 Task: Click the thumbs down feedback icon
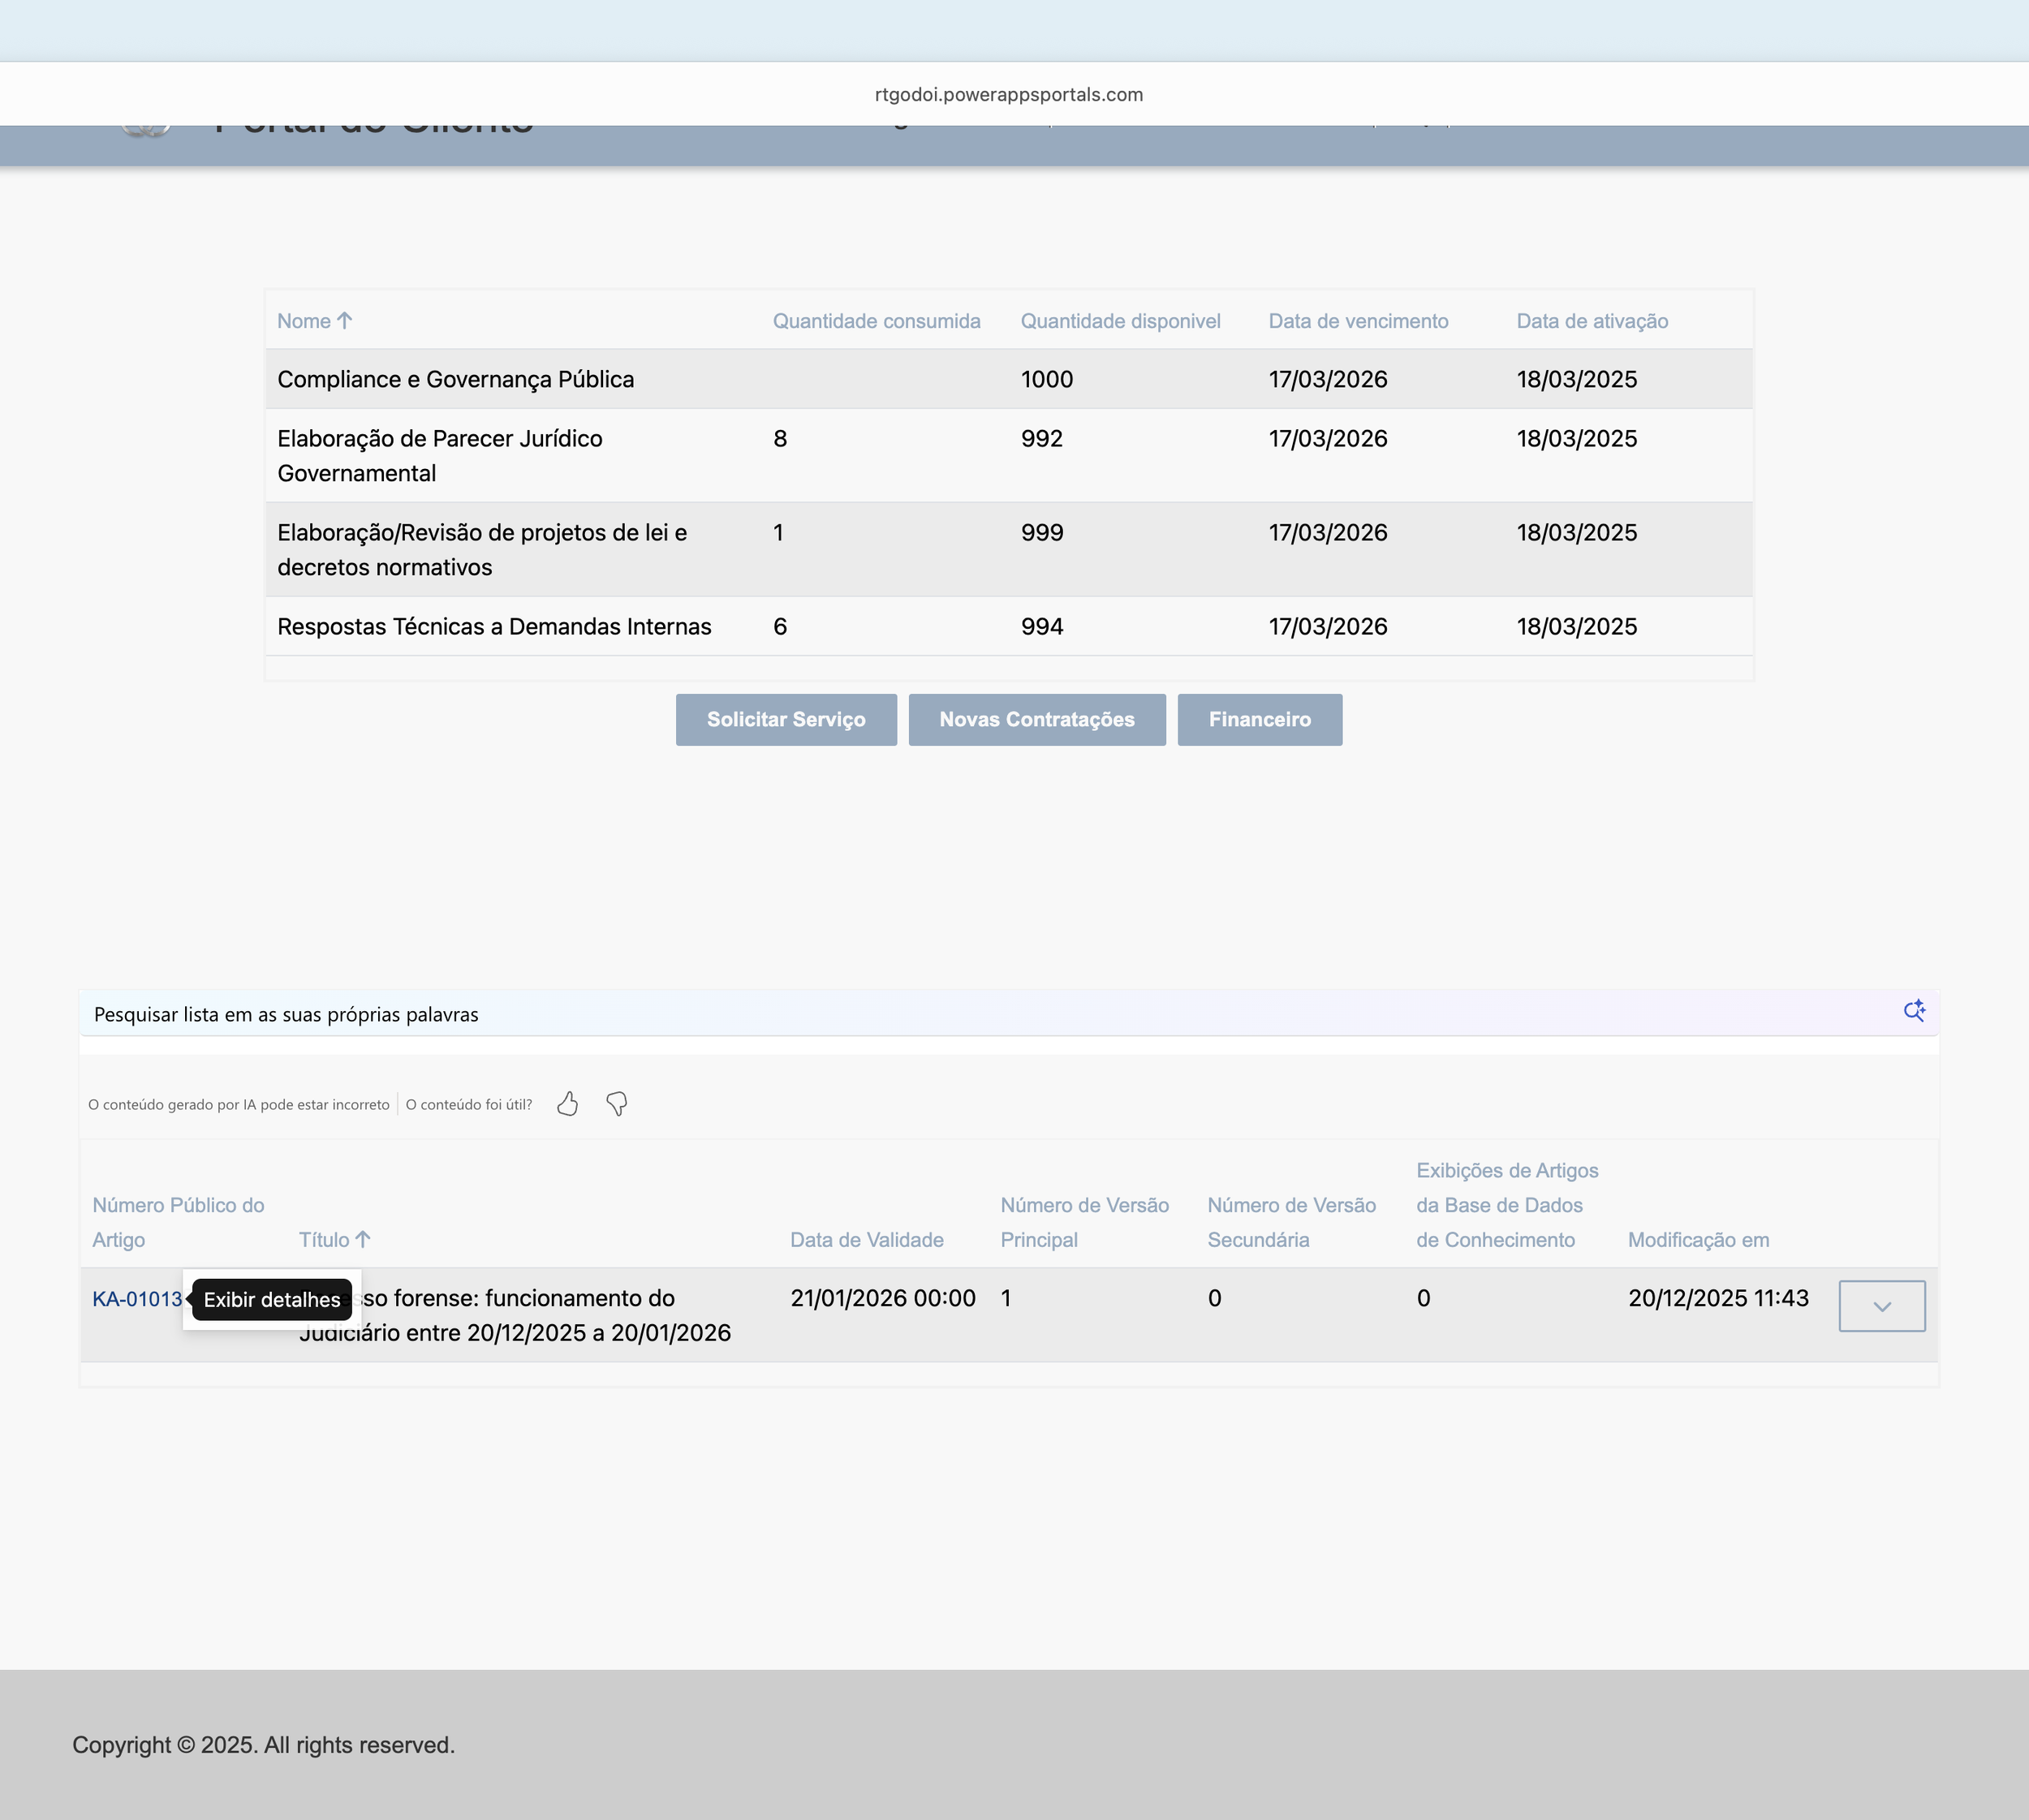click(x=617, y=1104)
